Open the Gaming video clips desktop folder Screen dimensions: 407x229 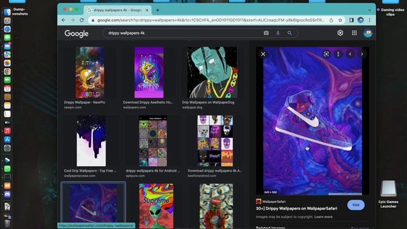(x=390, y=8)
